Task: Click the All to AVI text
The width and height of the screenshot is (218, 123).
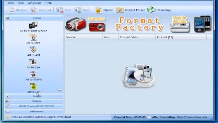Action: tap(33, 55)
